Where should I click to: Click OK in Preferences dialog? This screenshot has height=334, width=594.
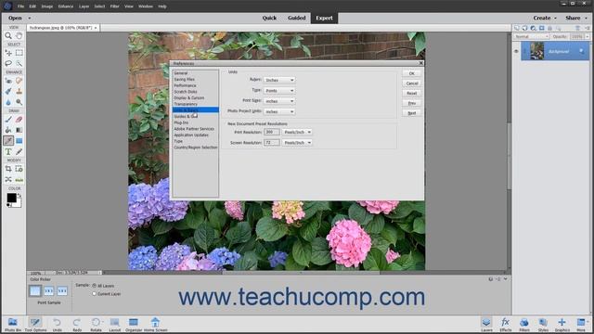[412, 73]
